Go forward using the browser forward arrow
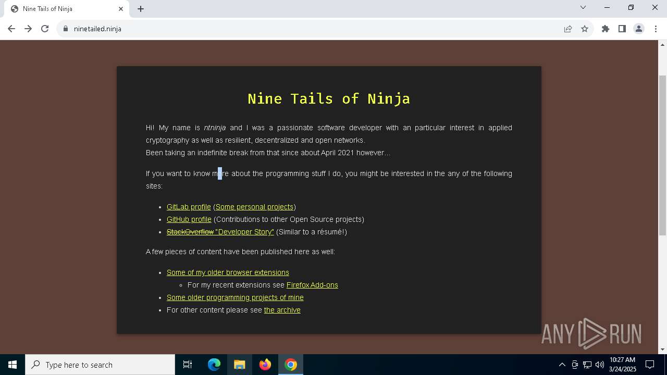 pyautogui.click(x=28, y=29)
